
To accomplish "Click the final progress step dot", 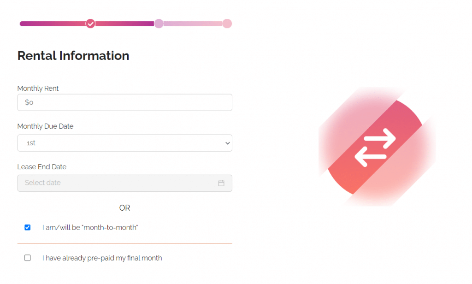I will click(x=227, y=24).
